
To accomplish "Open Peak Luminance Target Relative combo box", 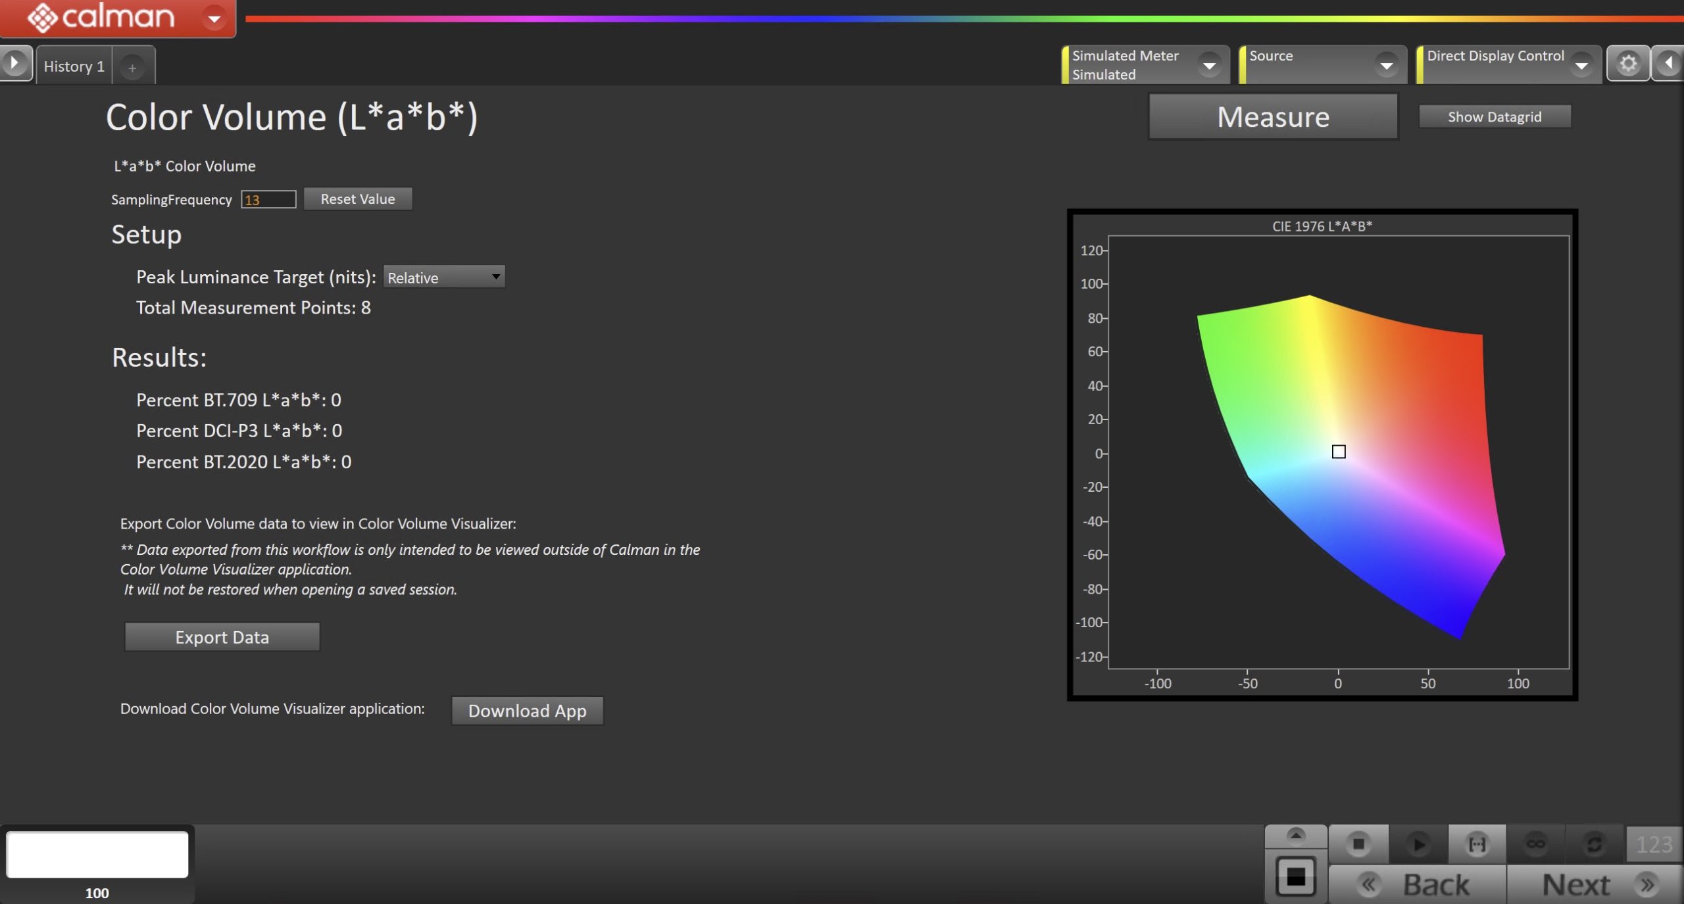I will [444, 277].
